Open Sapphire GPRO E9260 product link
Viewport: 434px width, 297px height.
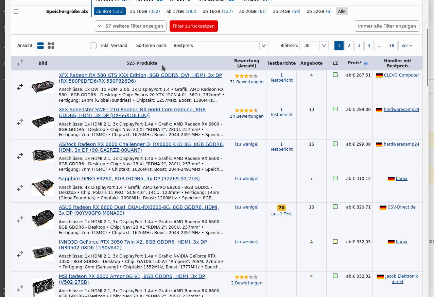129,179
